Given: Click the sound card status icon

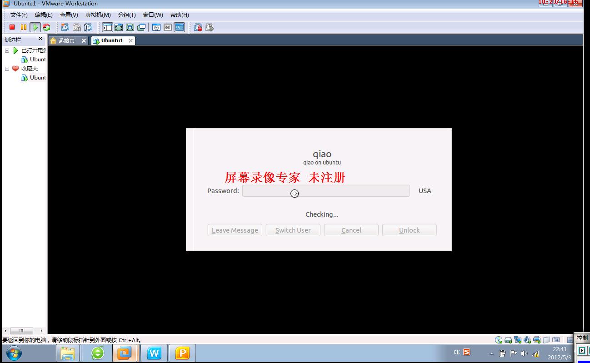Looking at the screenshot, I should (x=527, y=340).
